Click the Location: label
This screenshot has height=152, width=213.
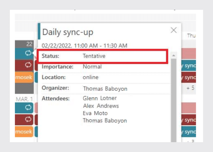(x=54, y=77)
